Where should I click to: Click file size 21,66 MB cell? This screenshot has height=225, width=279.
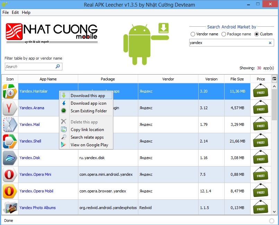click(237, 141)
